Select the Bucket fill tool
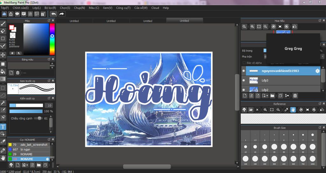The width and height of the screenshot is (326, 173). coord(3,71)
